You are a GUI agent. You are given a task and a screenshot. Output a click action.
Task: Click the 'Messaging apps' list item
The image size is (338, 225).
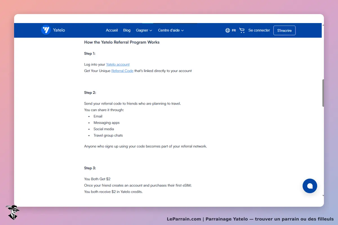click(x=106, y=123)
